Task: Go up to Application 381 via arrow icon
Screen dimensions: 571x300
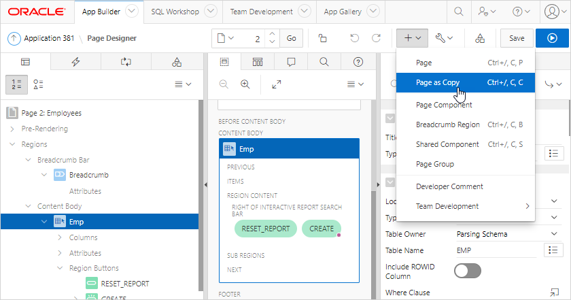Action: pos(14,38)
